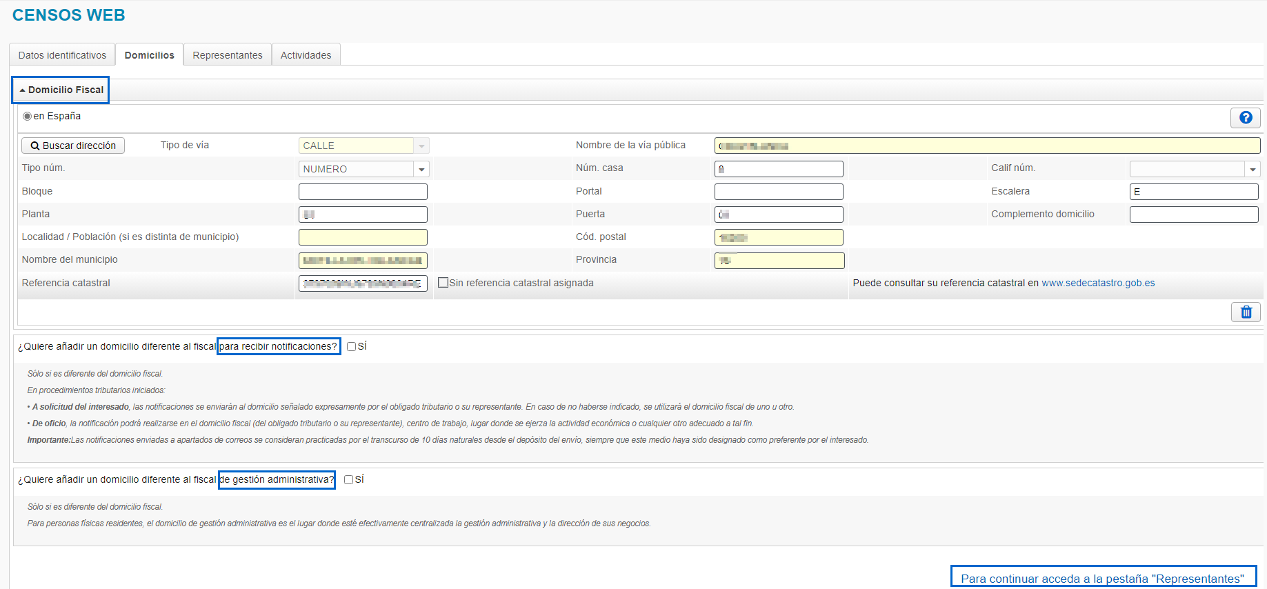Switch to Datos identificativos tab

coord(62,55)
